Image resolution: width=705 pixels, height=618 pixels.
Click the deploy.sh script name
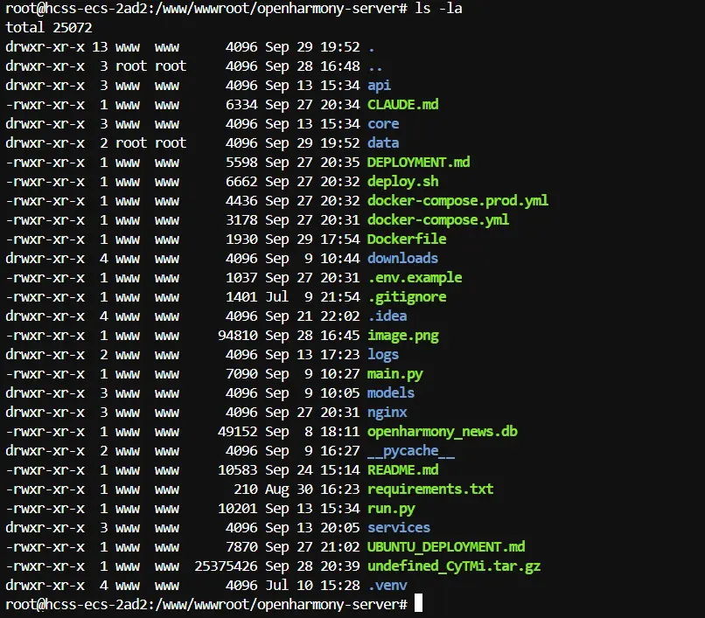pos(402,181)
